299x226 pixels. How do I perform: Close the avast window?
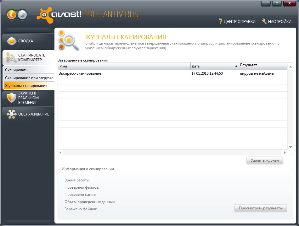click(290, 3)
